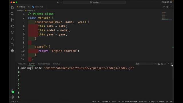Screen dimensions: 183x103
Task: Open the PROBLEMS panel tab
Action: pyautogui.click(x=22, y=64)
